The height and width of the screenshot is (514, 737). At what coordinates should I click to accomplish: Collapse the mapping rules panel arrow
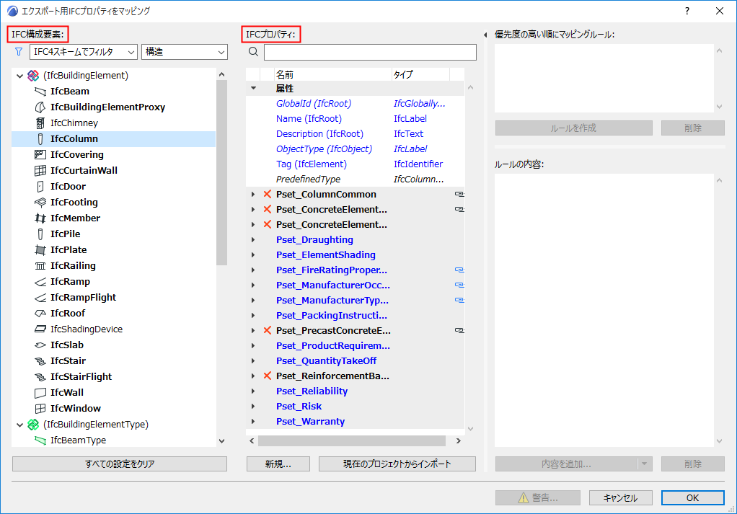(485, 35)
